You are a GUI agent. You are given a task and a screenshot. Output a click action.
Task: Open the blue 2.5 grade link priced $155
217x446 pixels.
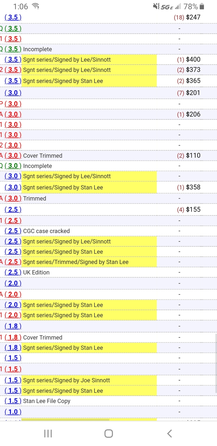coord(13,210)
